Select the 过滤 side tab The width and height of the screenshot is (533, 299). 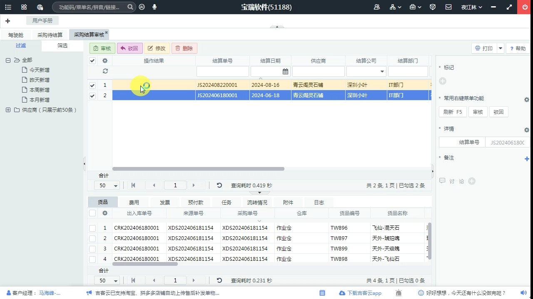point(21,46)
